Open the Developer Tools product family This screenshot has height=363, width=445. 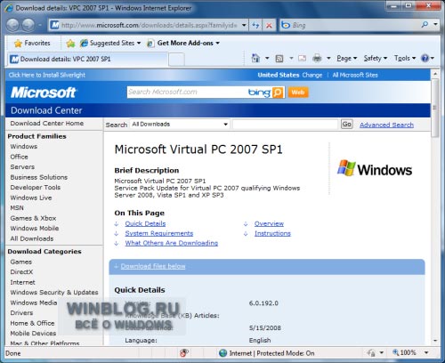(36, 188)
